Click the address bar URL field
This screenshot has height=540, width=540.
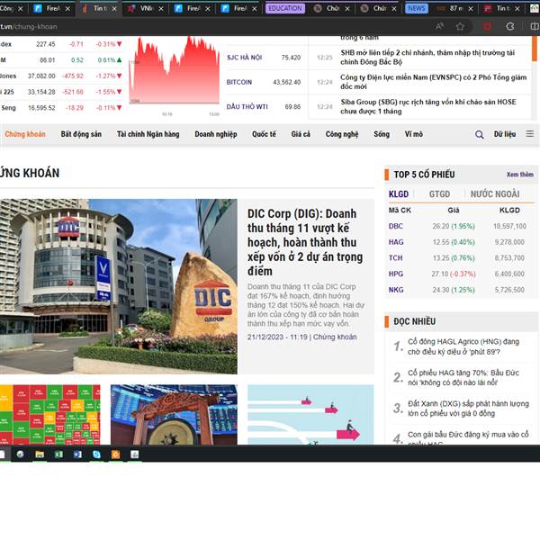213,26
